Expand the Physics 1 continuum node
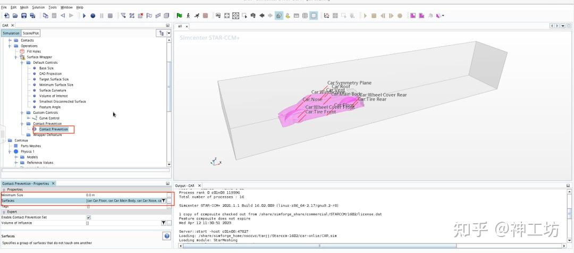 10,151
